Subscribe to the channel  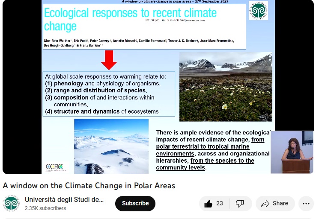click(135, 204)
